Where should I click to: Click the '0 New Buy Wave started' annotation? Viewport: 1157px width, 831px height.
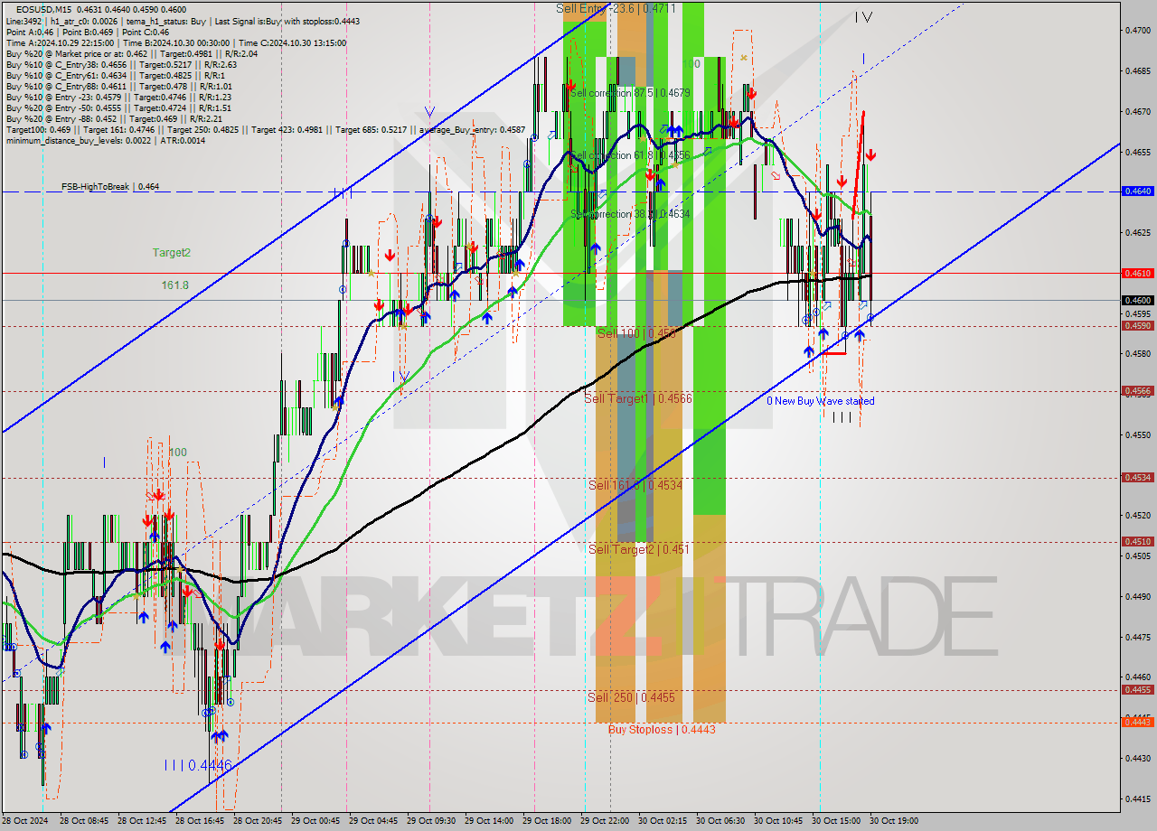click(x=821, y=401)
